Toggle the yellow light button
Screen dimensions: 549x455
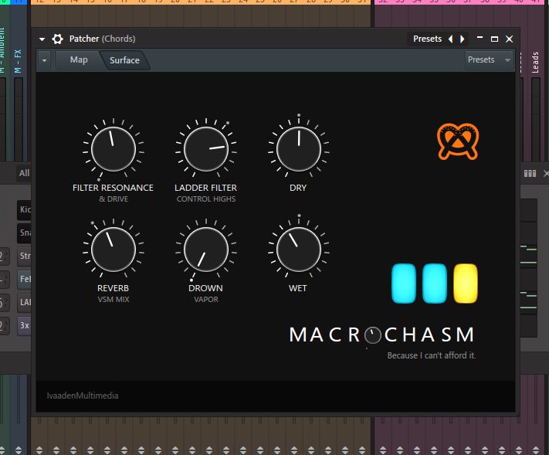pos(466,284)
